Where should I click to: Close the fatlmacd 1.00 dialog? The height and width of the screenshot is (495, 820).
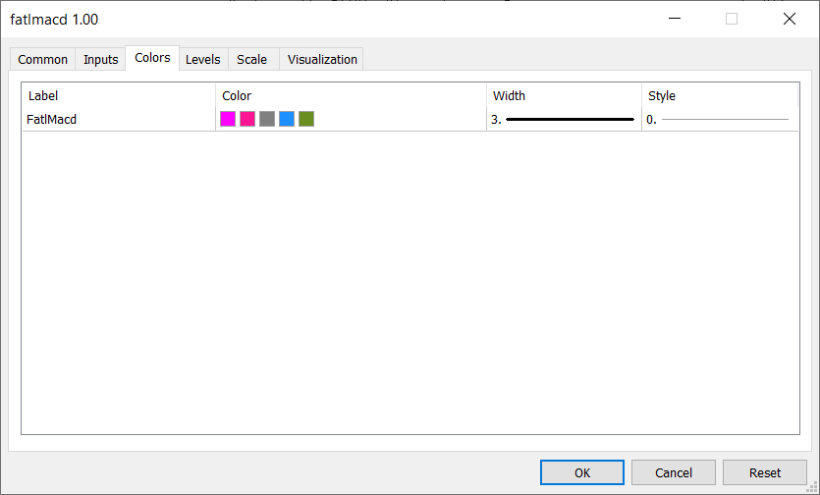[x=790, y=19]
